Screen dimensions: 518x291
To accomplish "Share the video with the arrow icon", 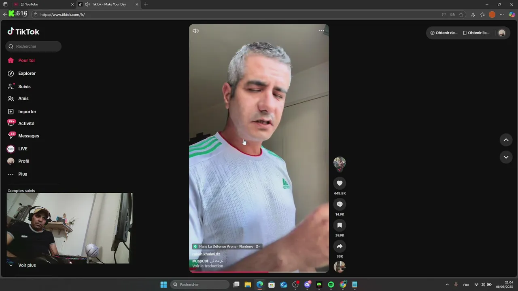I will tap(340, 246).
